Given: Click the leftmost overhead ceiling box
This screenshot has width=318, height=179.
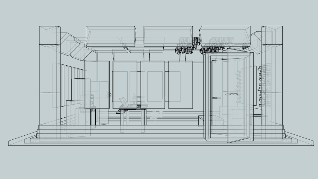Looking at the screenshot, I should point(111,36).
